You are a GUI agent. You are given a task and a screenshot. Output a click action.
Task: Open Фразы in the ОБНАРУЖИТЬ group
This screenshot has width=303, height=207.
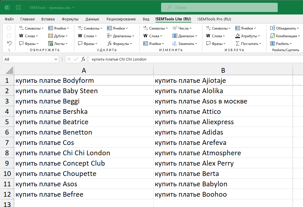pos(29,44)
